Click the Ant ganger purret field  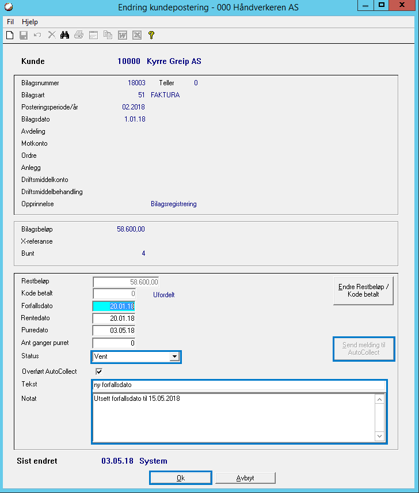(114, 343)
